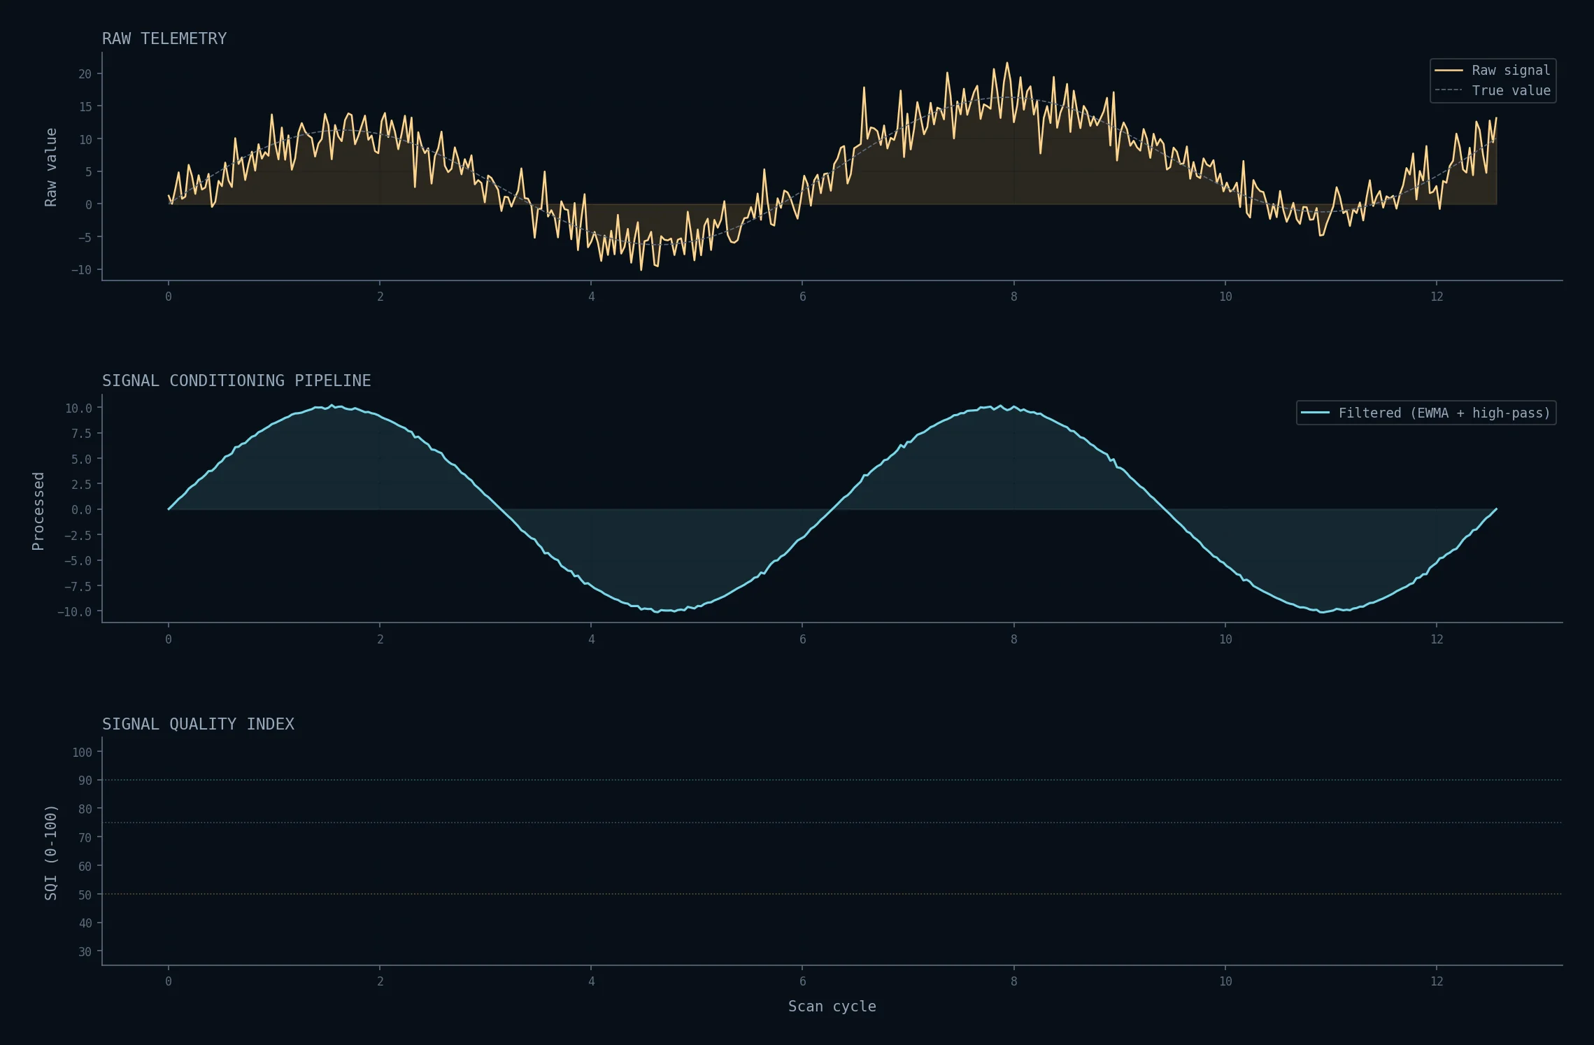Image resolution: width=1594 pixels, height=1045 pixels.
Task: Click x-axis tick 12 under Signal Quality Index
Action: pos(1437,981)
